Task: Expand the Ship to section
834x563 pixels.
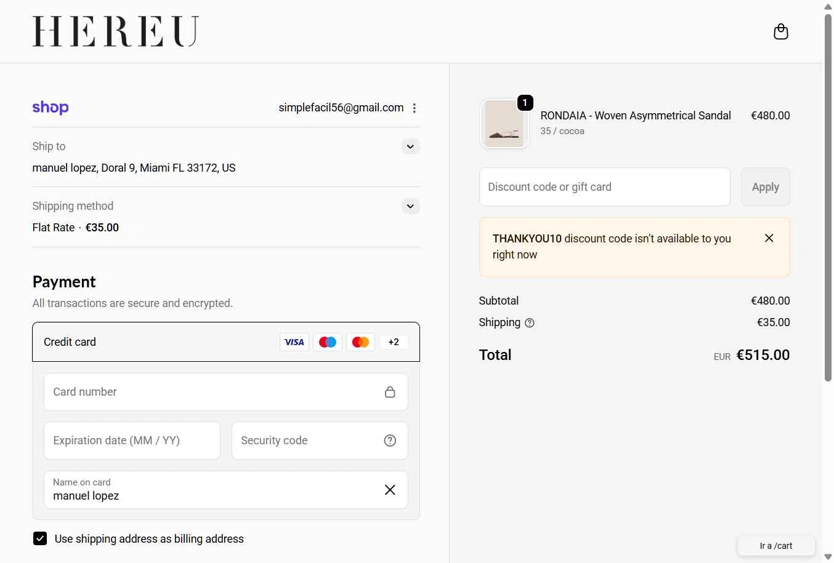Action: pyautogui.click(x=410, y=146)
